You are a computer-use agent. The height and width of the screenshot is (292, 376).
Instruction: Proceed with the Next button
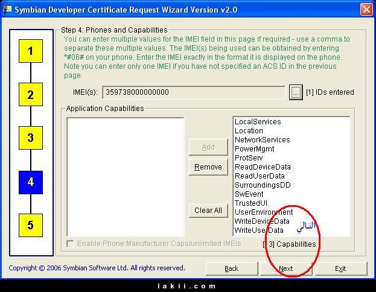[286, 268]
